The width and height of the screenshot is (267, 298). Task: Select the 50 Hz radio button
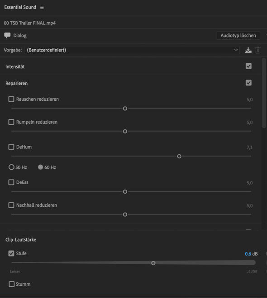click(11, 167)
